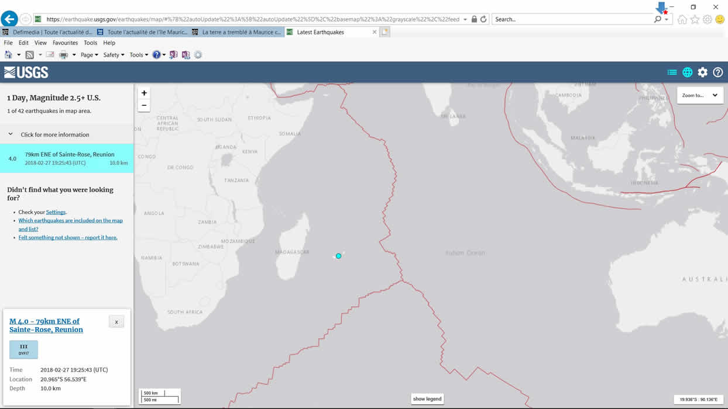Expand the 'Zoom to...' dropdown

click(700, 95)
